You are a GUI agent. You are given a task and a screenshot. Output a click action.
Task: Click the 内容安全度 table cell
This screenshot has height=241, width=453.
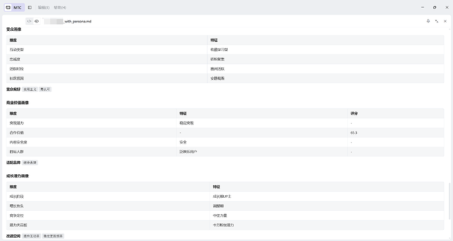pos(91,142)
